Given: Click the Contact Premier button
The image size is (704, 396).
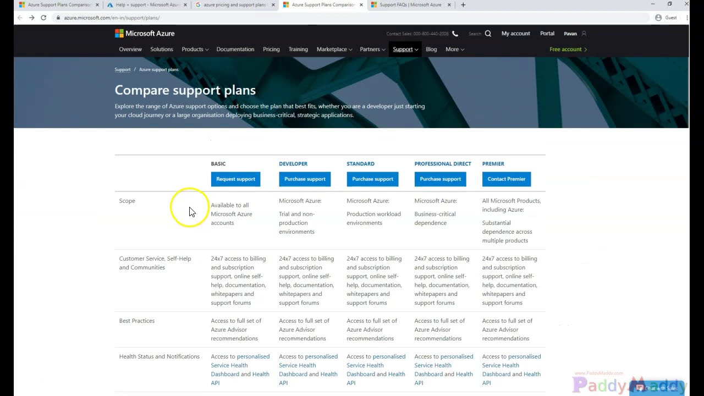Looking at the screenshot, I should [507, 179].
